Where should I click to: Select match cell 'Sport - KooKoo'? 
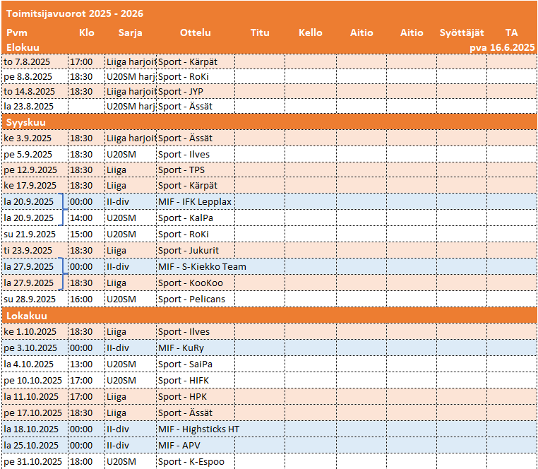tap(196, 283)
